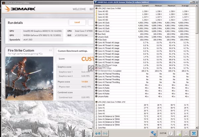Click the chip icon of CPU Intel Core i7-4790K group
The image size is (199, 137).
click(96, 8)
